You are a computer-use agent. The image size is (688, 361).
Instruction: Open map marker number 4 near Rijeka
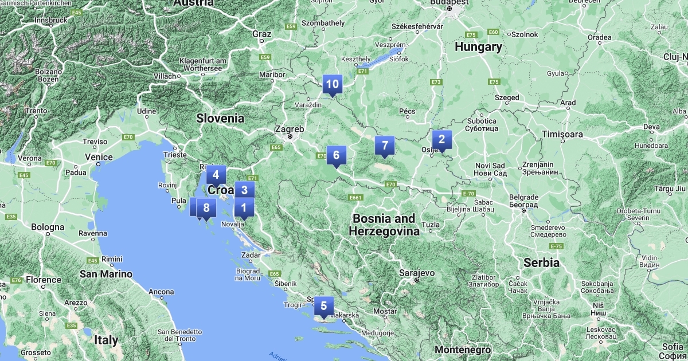point(216,175)
